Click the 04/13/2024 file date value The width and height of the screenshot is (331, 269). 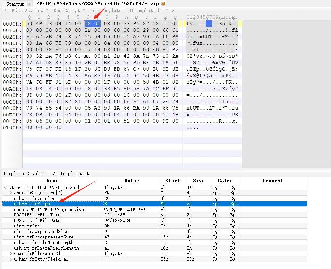click(x=117, y=220)
